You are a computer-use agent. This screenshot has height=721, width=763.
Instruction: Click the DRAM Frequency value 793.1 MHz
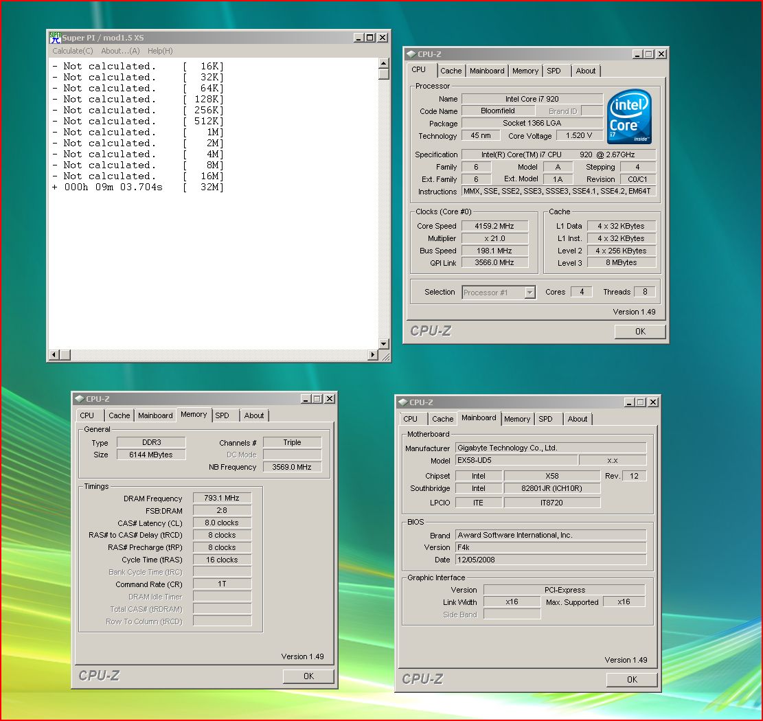pos(222,499)
